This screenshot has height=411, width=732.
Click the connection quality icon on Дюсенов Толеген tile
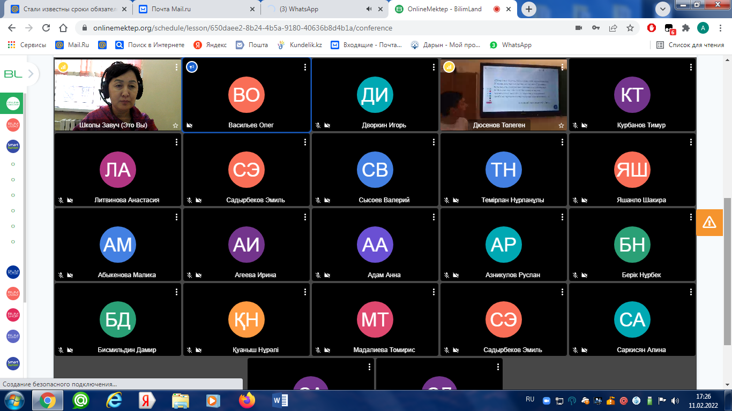[x=449, y=67]
